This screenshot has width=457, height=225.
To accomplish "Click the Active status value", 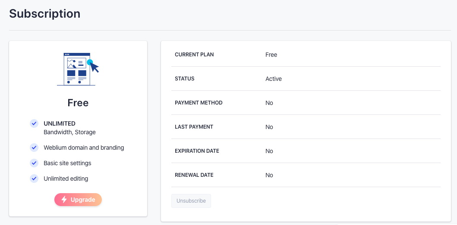I will tap(274, 79).
